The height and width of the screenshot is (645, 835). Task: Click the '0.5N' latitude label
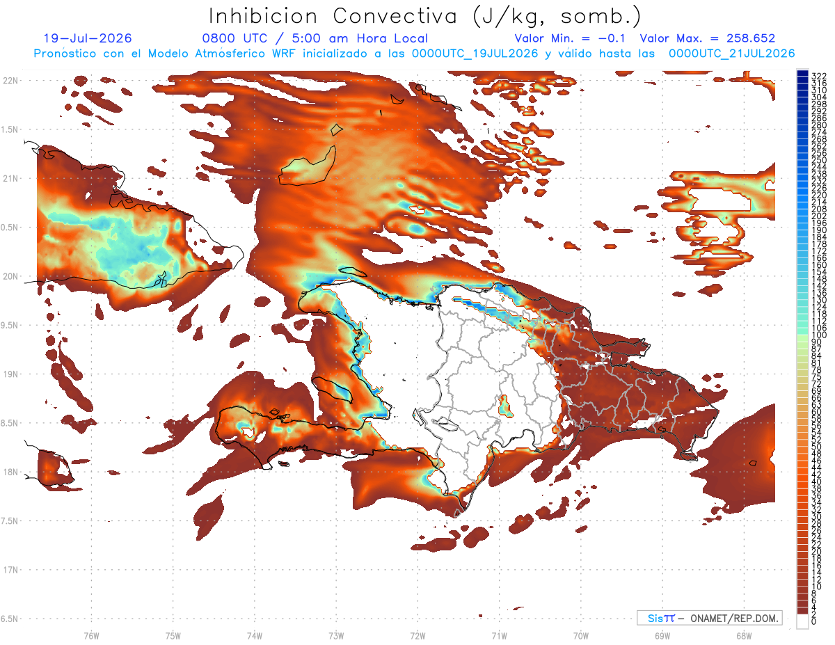[x=10, y=228]
